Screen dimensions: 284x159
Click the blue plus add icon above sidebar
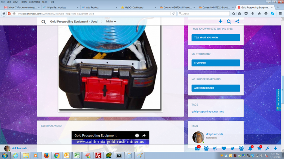[x=220, y=22]
